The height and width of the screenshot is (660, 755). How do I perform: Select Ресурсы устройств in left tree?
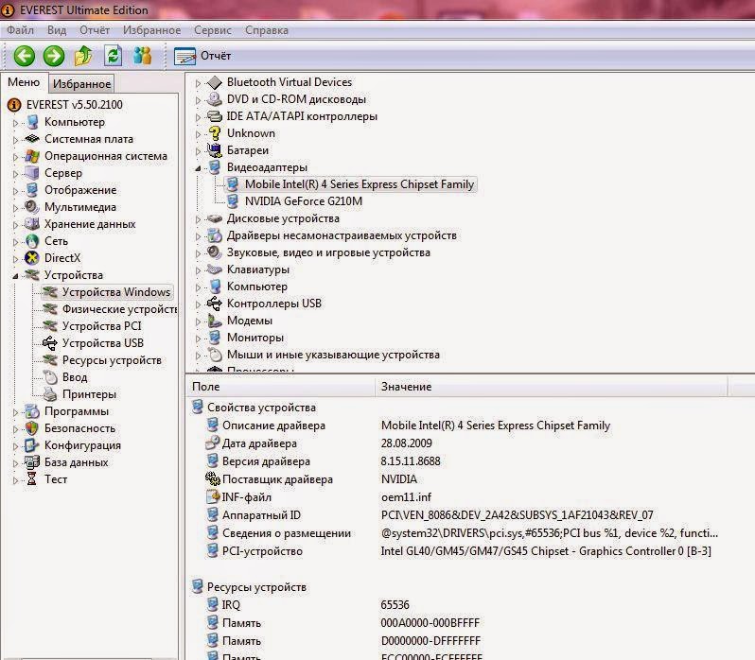coord(112,360)
